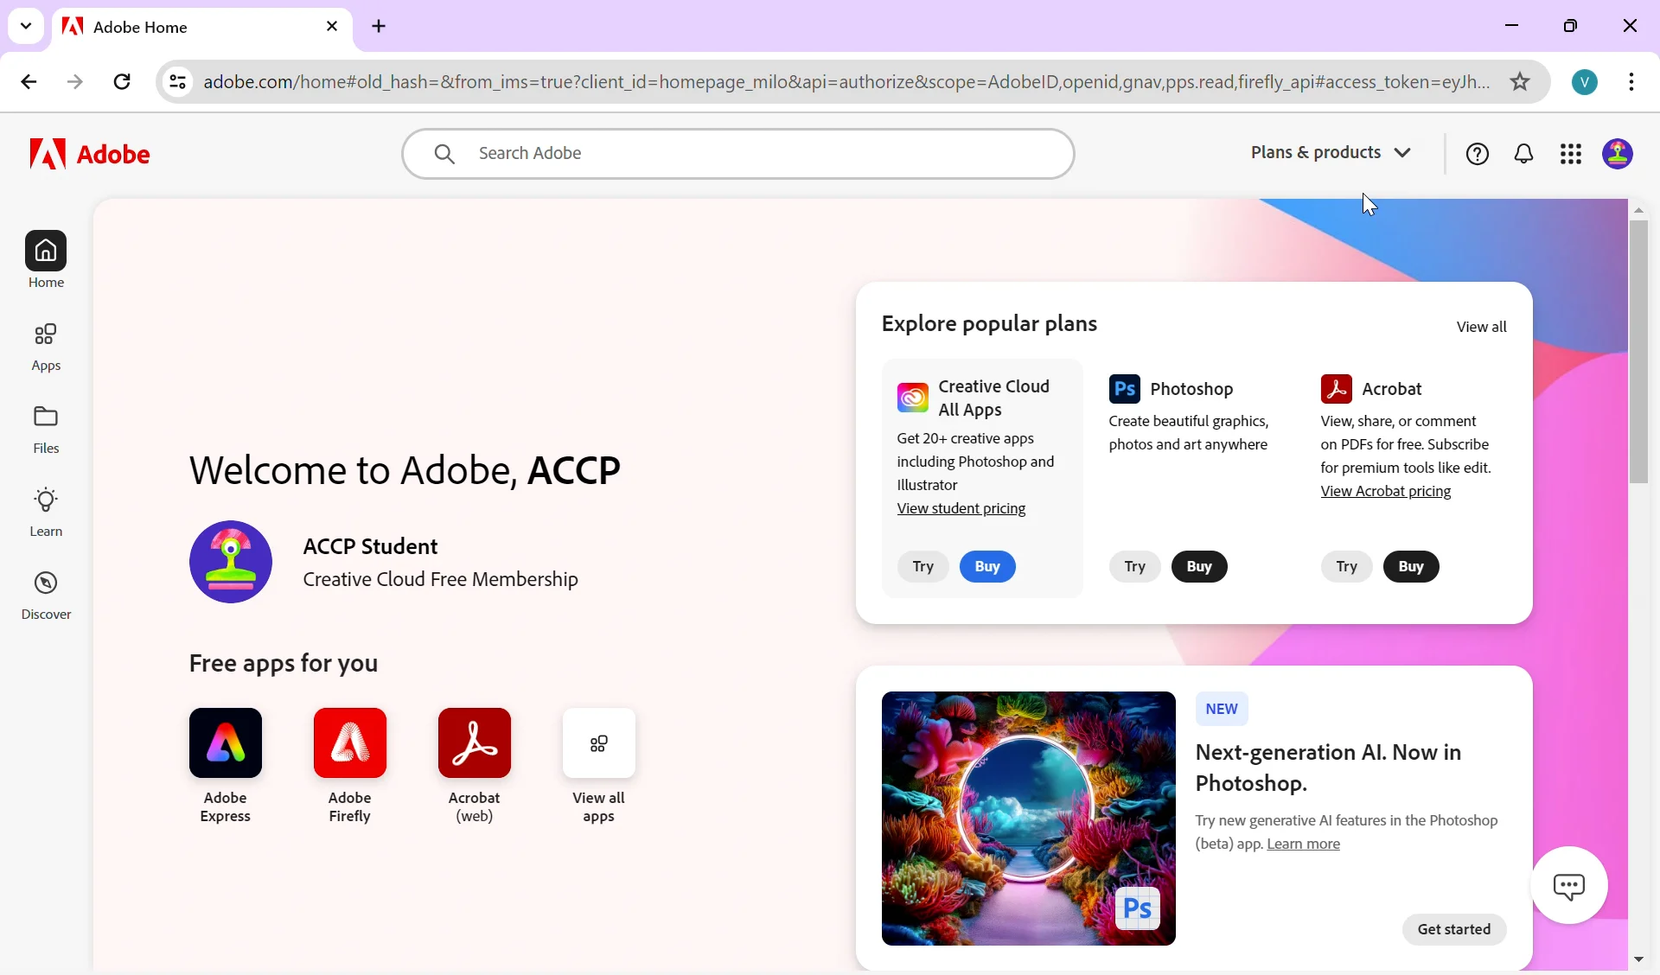
Task: Click the Search Adobe field
Action: [738, 154]
